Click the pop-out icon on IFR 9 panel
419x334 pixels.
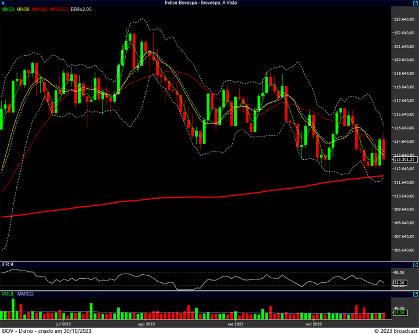click(415, 264)
